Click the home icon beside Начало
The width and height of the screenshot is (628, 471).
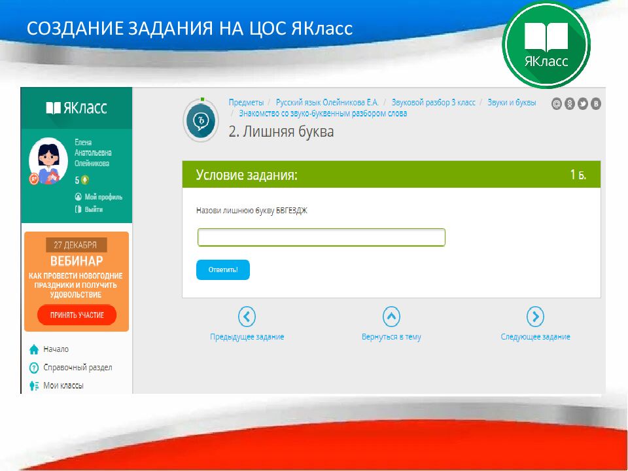pyautogui.click(x=34, y=349)
